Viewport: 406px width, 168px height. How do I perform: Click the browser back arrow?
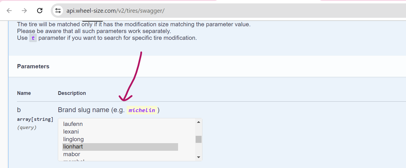[x=9, y=11]
